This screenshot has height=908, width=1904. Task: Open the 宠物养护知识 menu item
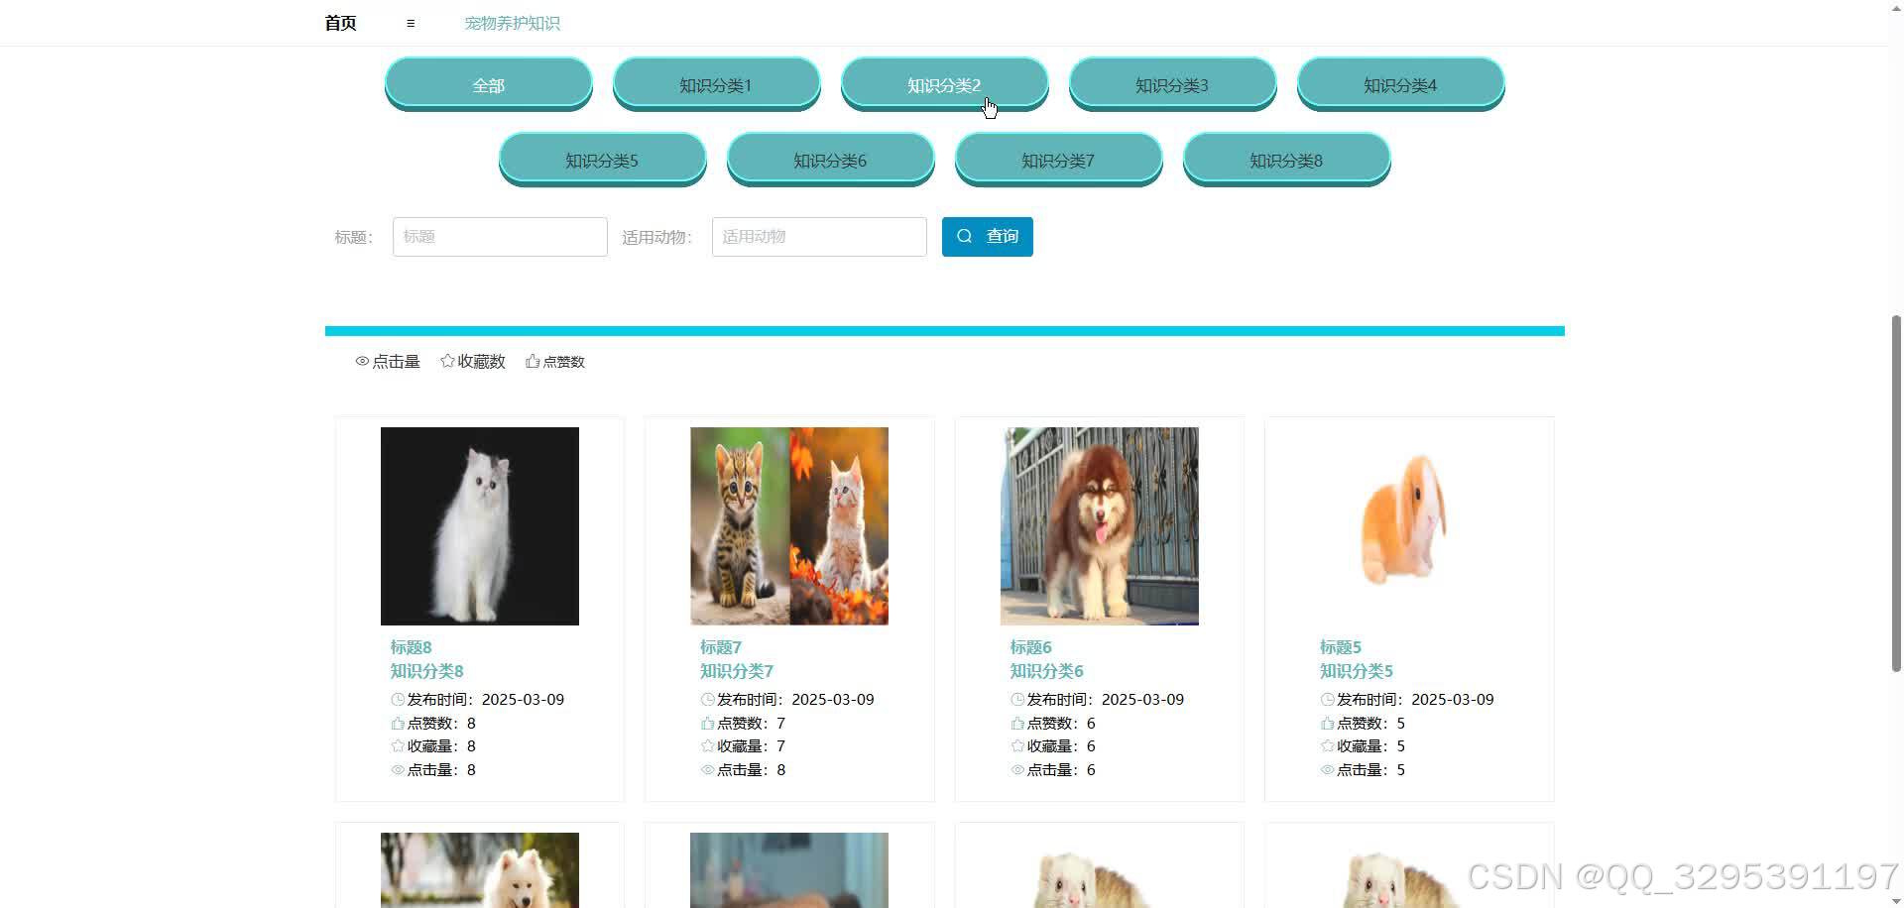512,23
